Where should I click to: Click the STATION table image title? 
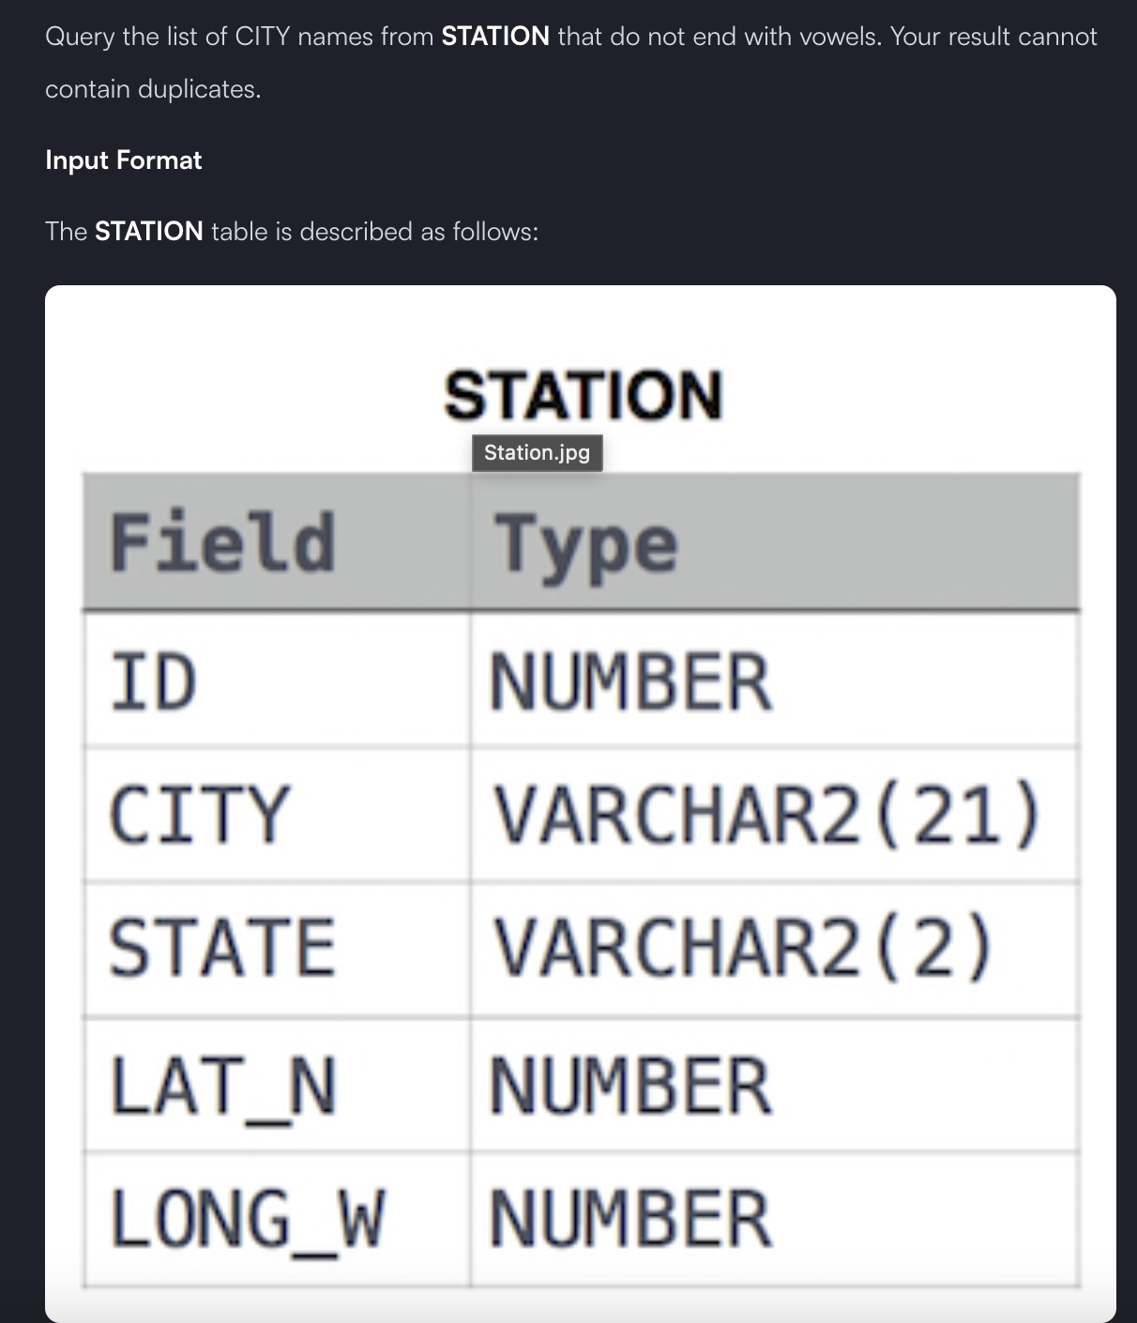click(x=584, y=395)
